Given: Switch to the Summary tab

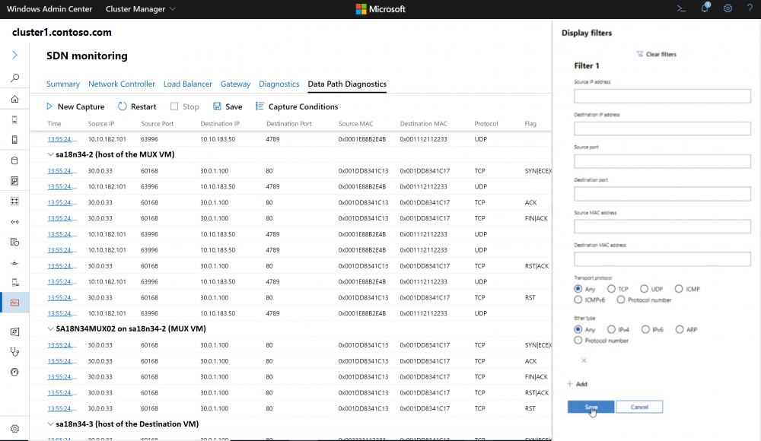Looking at the screenshot, I should point(63,84).
